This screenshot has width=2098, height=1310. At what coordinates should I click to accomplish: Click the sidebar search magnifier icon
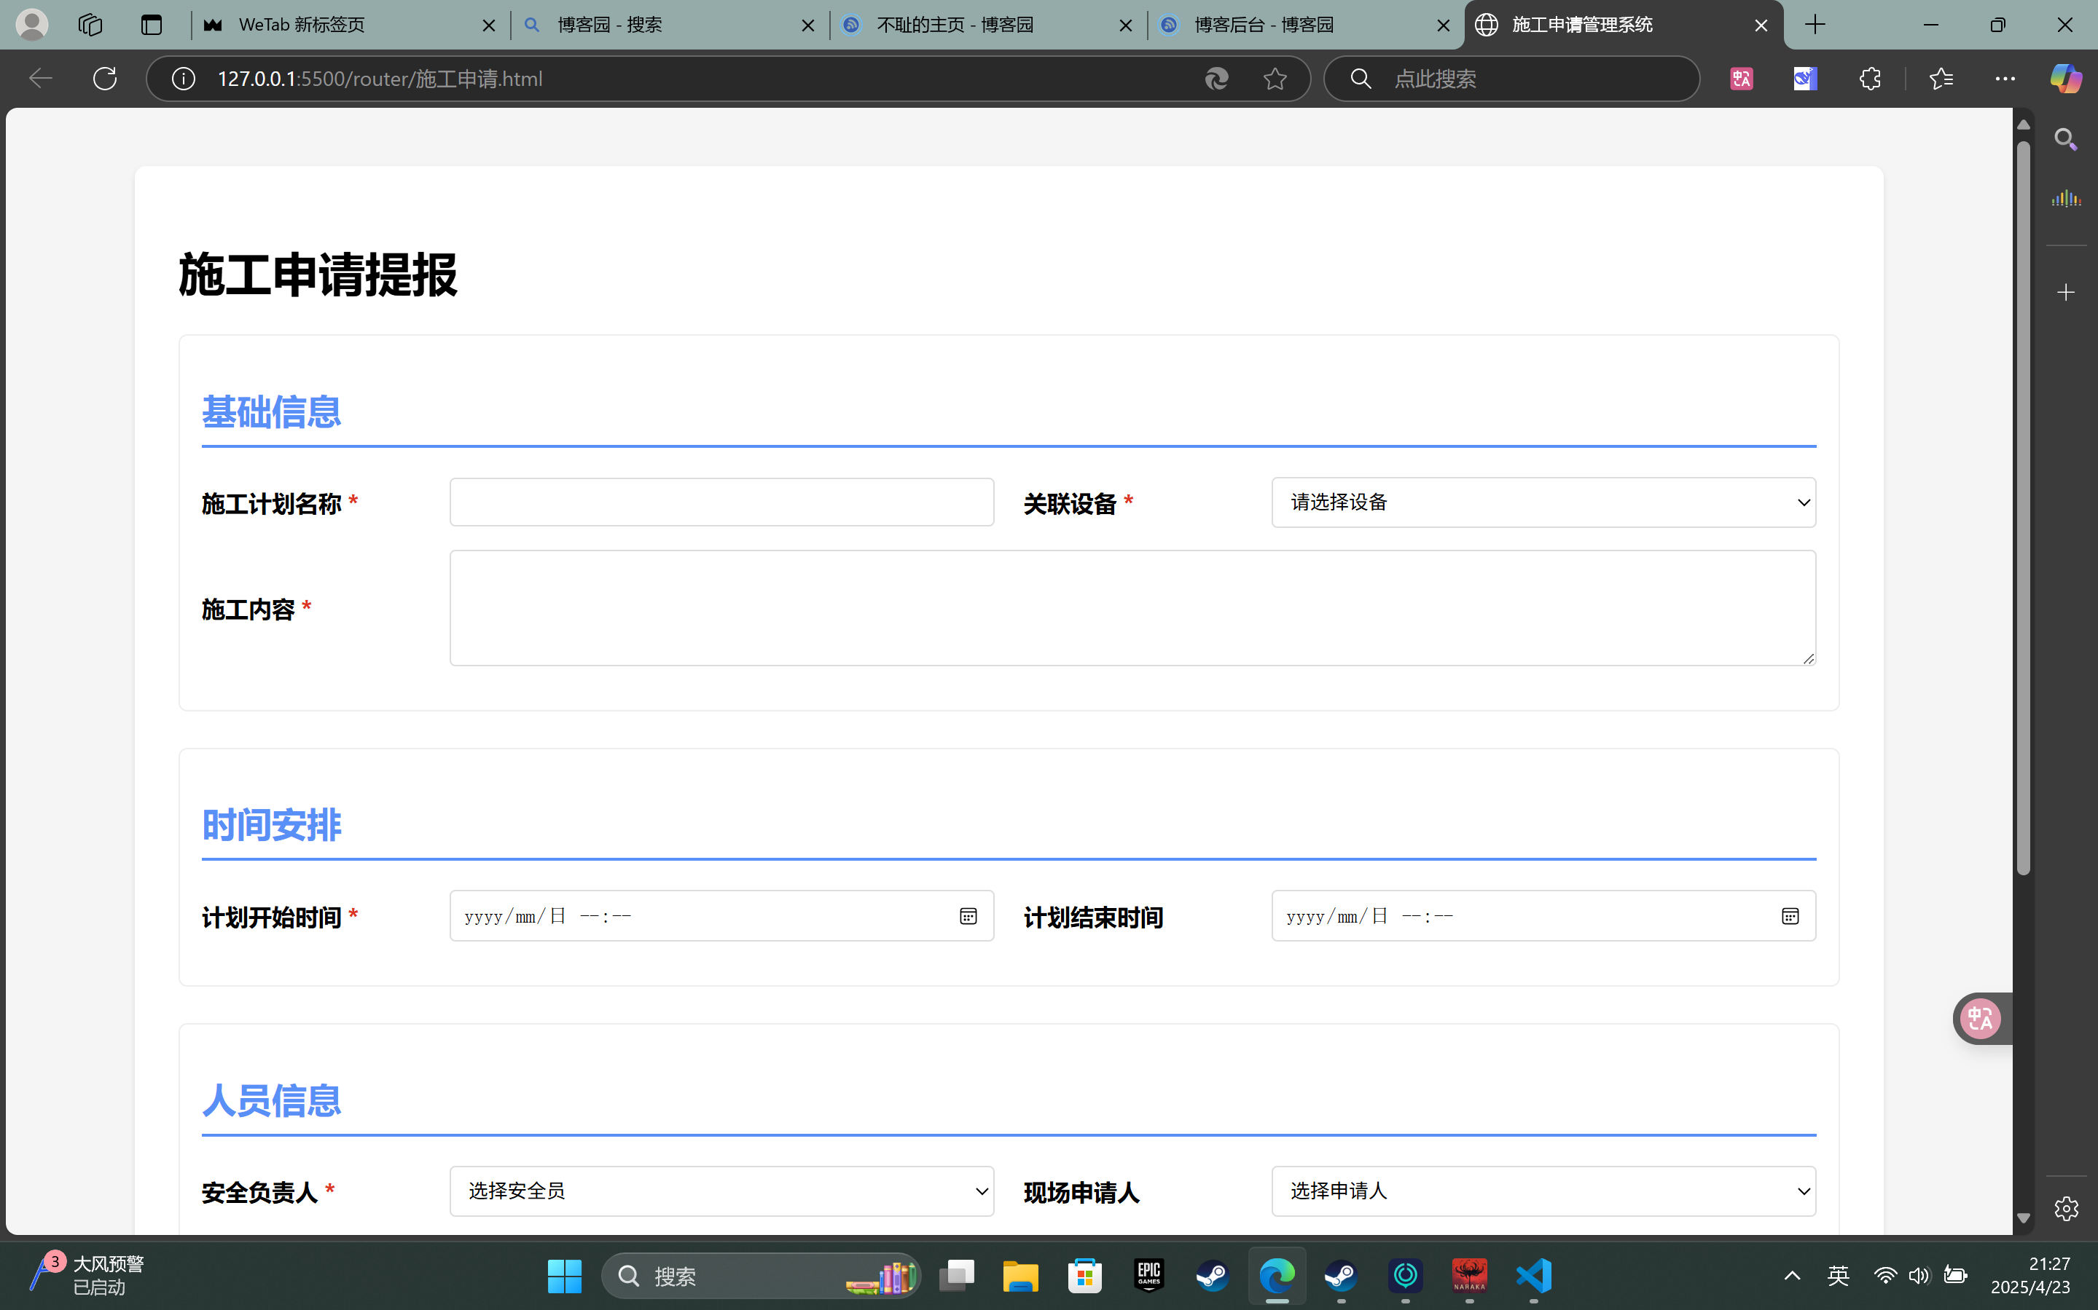tap(2066, 140)
